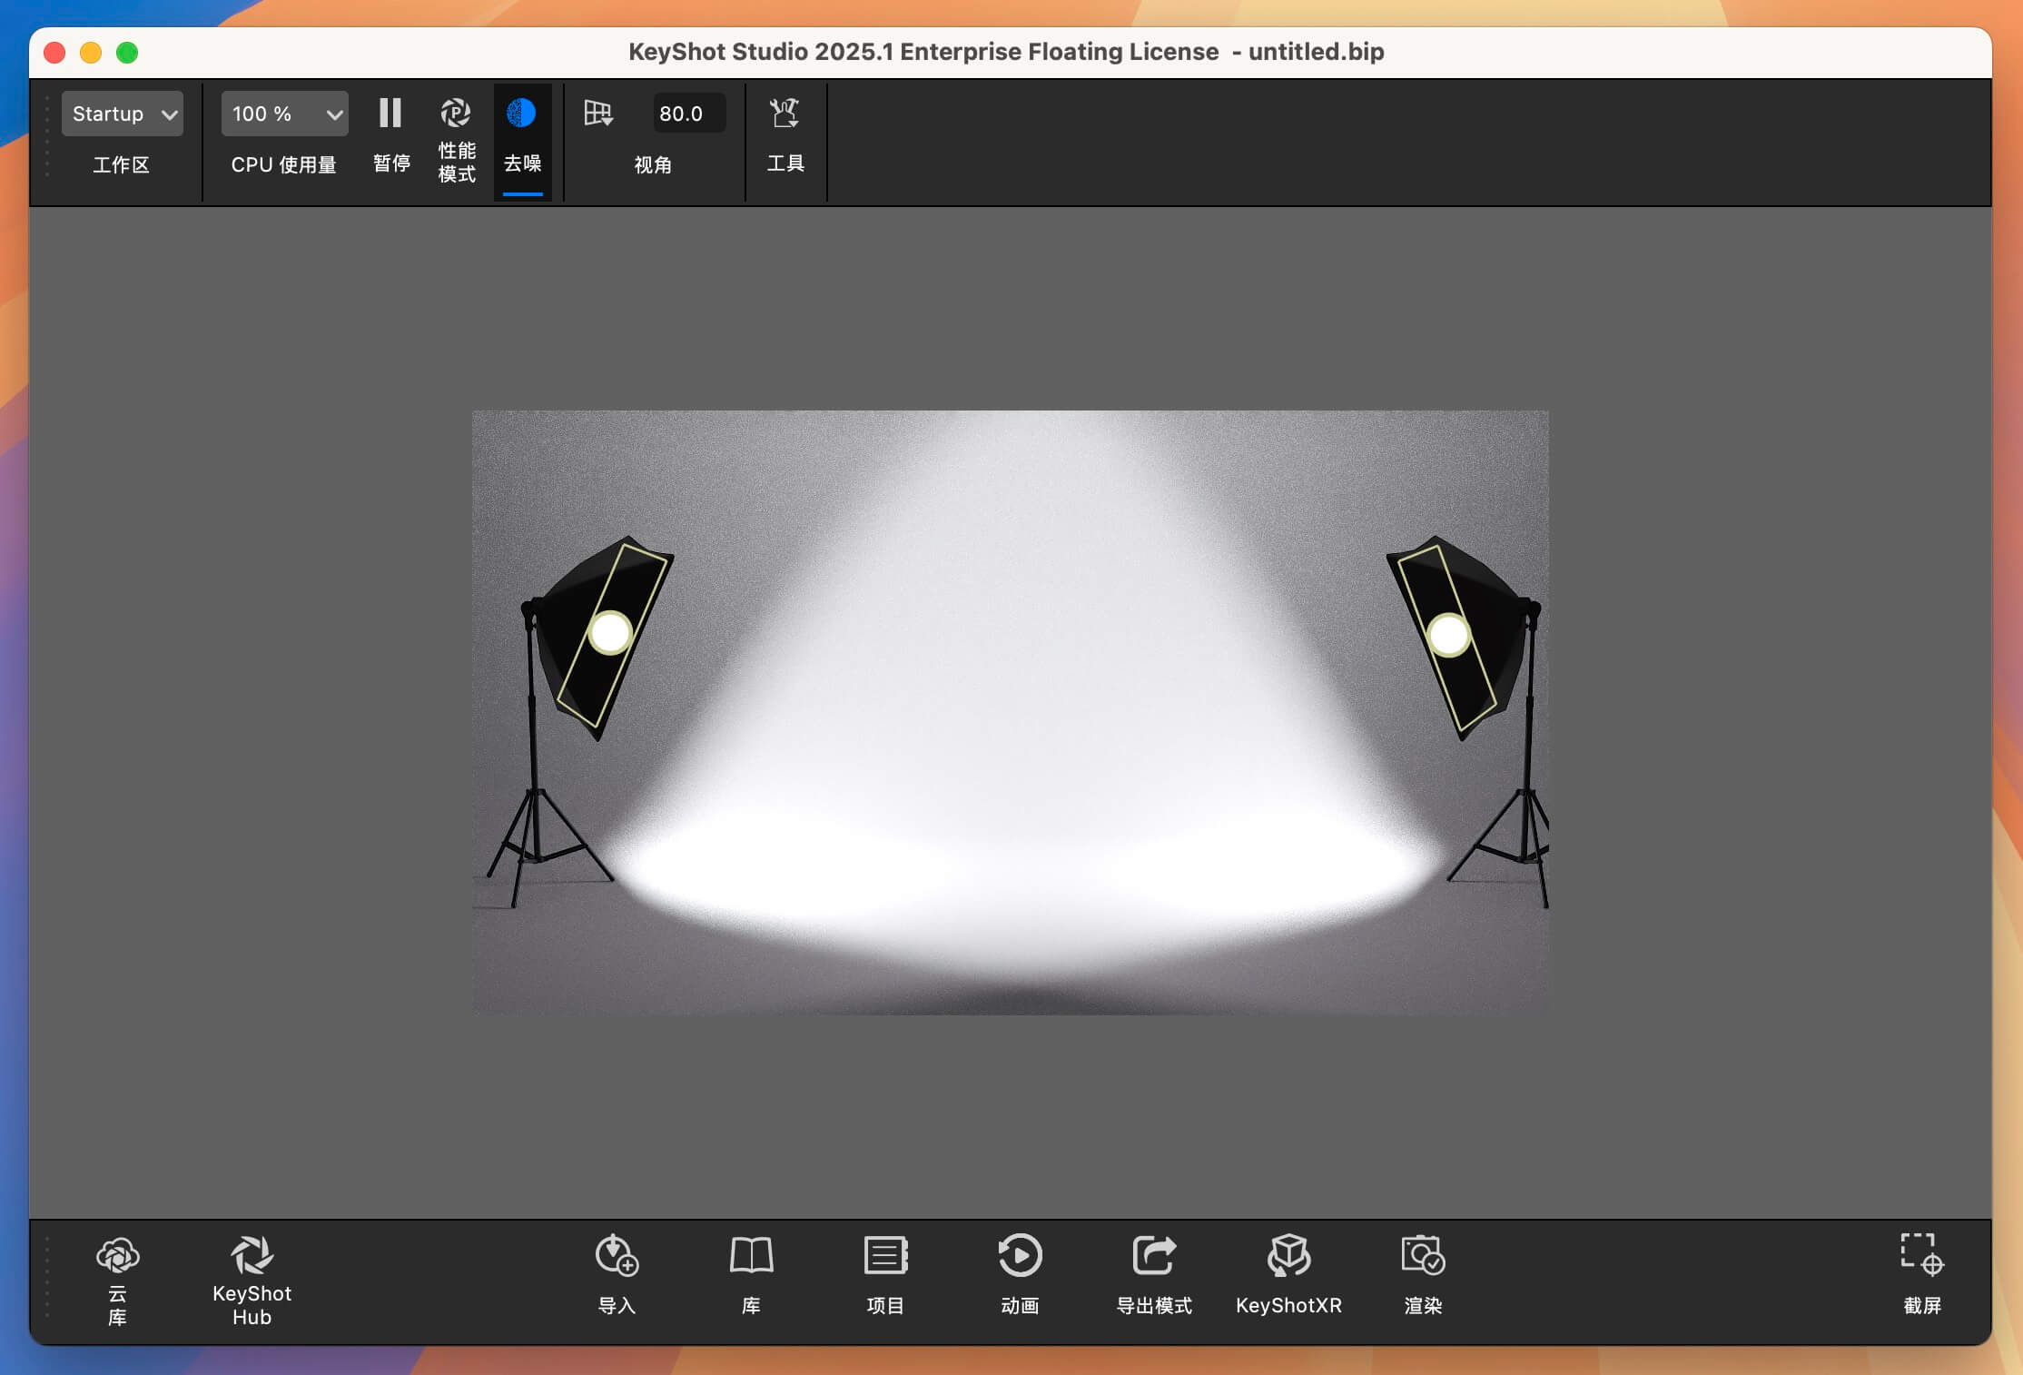Click the 80.0 view angle input field
Viewport: 2023px width, 1375px height.
coord(689,113)
